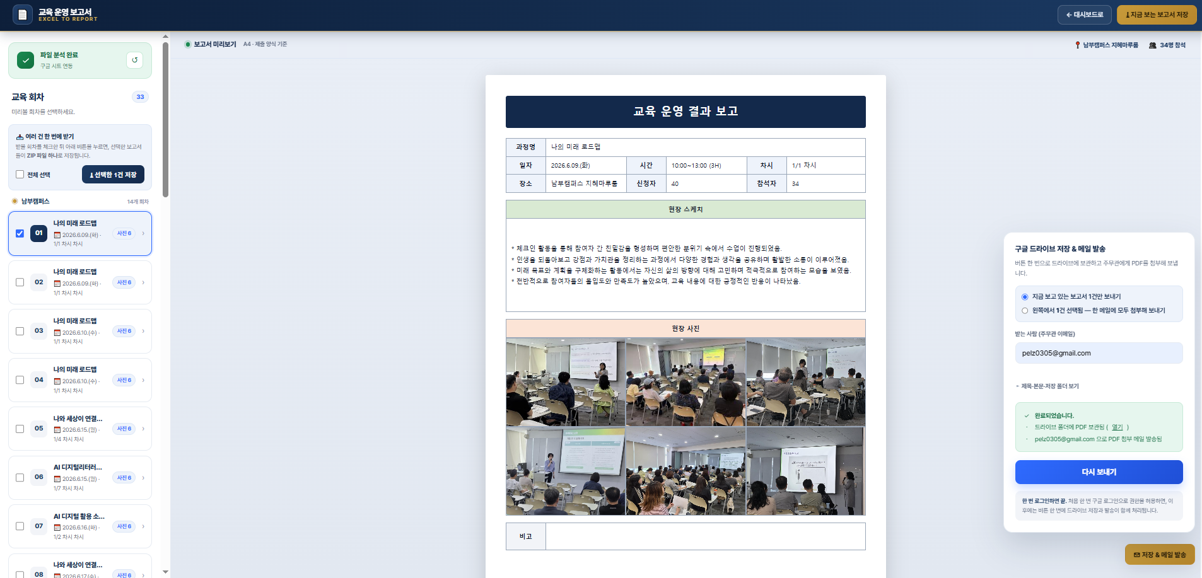Select 지금 보고 있는 보고서 1건만 보내기 option
Image resolution: width=1202 pixels, height=578 pixels.
click(1025, 297)
